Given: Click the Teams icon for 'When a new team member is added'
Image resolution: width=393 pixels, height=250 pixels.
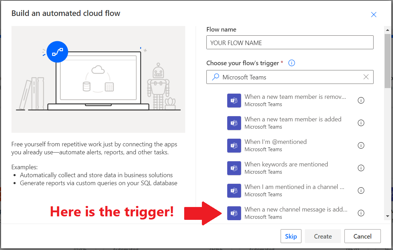Looking at the screenshot, I should (x=234, y=123).
